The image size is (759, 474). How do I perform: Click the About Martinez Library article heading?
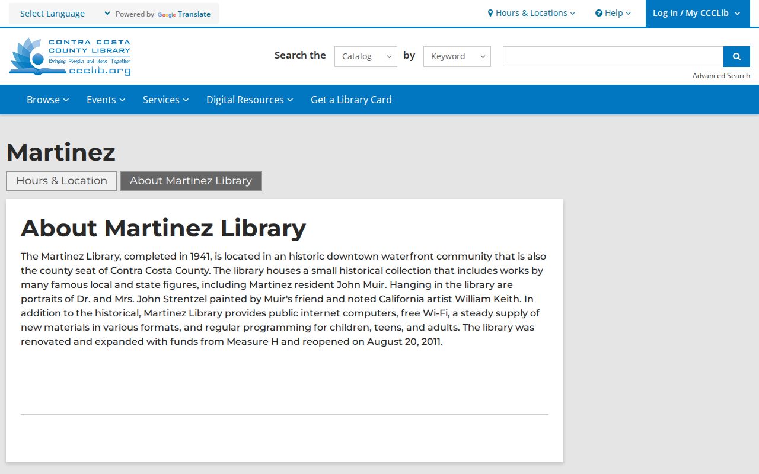tap(163, 228)
